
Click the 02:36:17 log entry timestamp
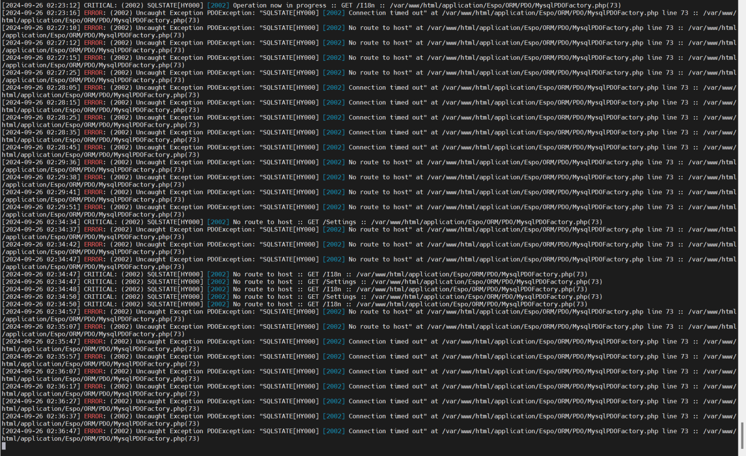(41, 387)
